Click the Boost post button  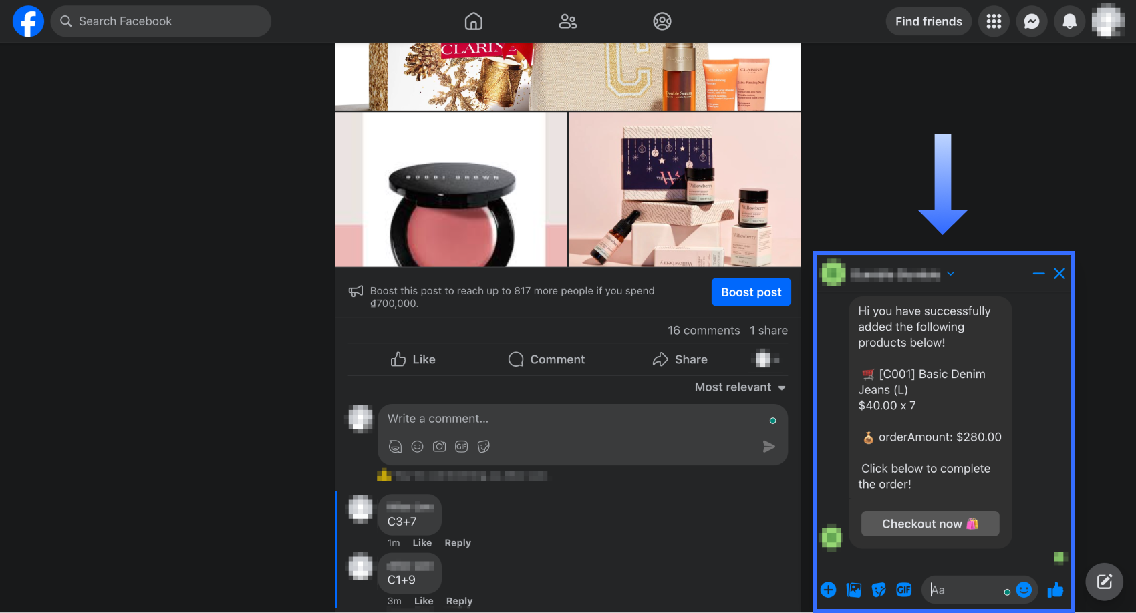pos(750,292)
